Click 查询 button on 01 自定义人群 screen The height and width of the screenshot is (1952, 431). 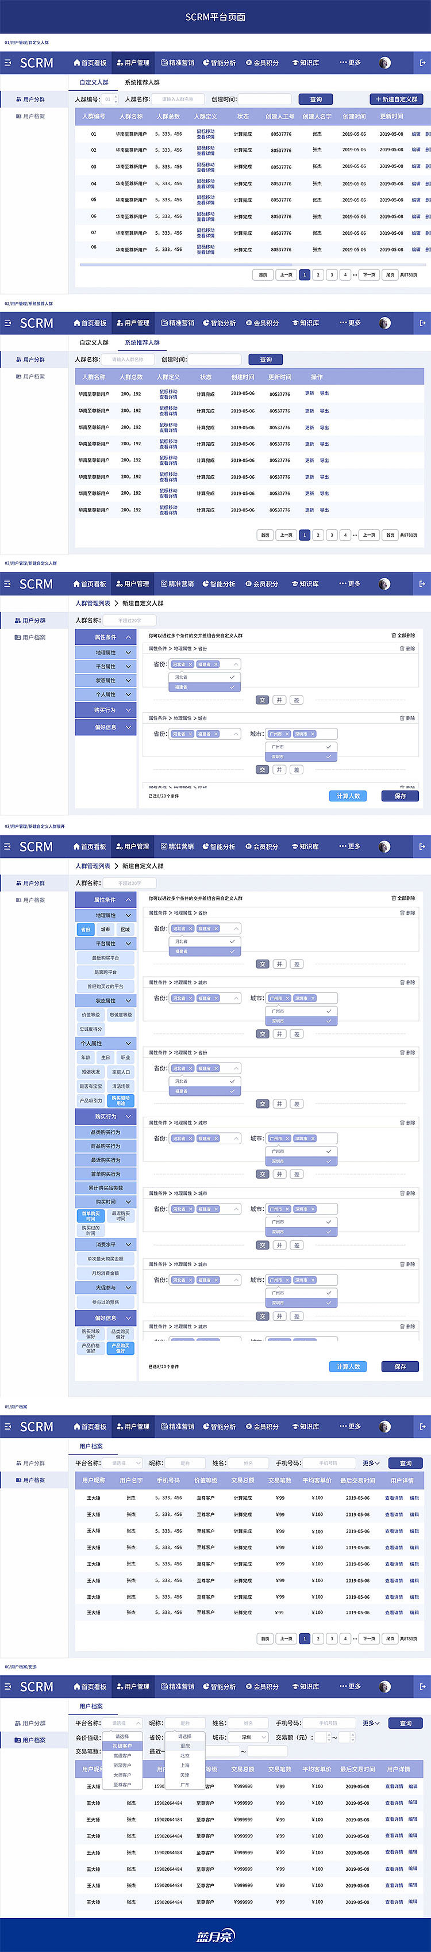316,100
